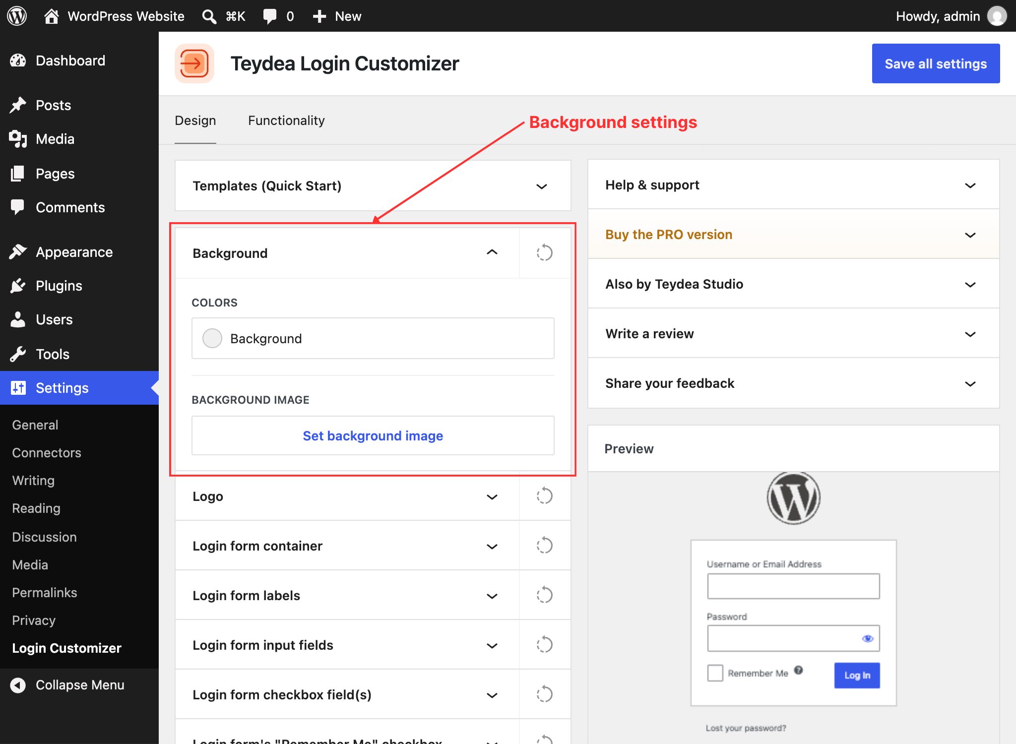
Task: Click the WordPress logo in login preview
Action: point(793,498)
